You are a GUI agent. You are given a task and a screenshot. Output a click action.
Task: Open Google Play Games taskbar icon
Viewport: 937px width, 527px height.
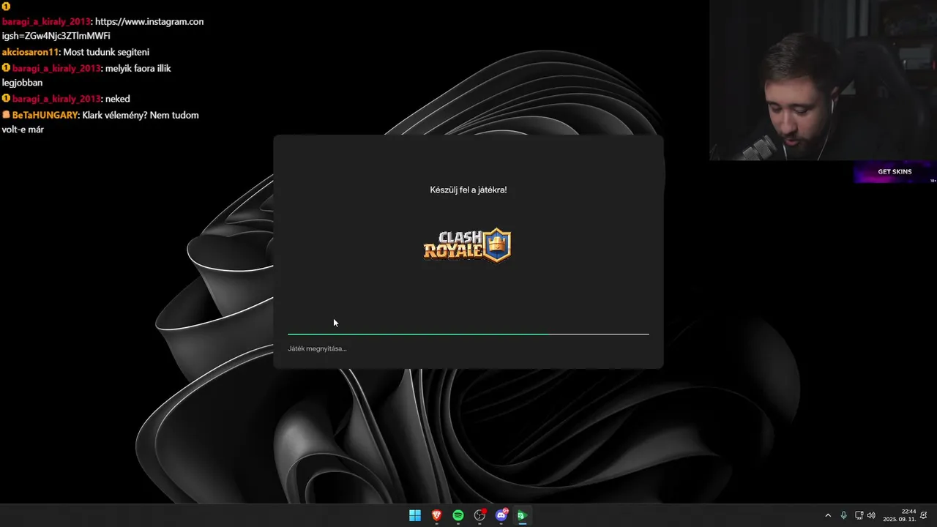click(x=523, y=515)
